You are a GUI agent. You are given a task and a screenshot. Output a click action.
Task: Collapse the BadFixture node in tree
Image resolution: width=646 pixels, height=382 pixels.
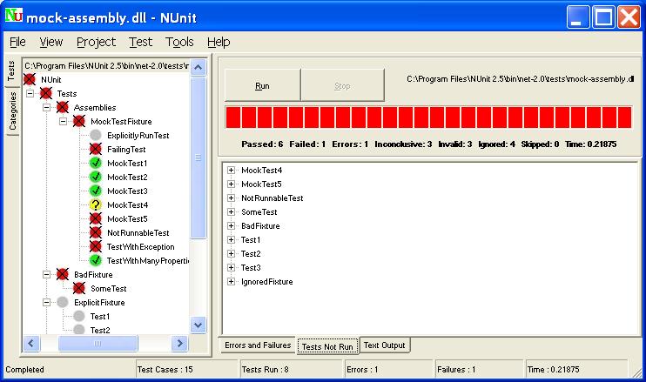point(46,275)
